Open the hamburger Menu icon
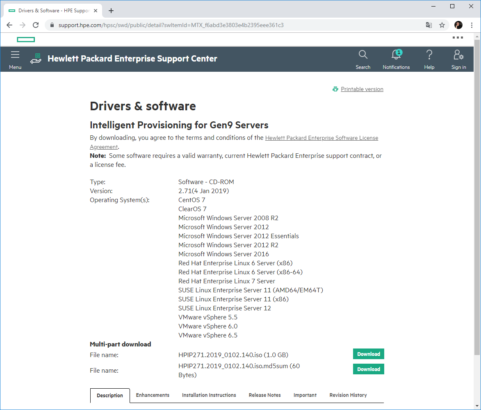Viewport: 481px width, 410px height. pos(15,55)
